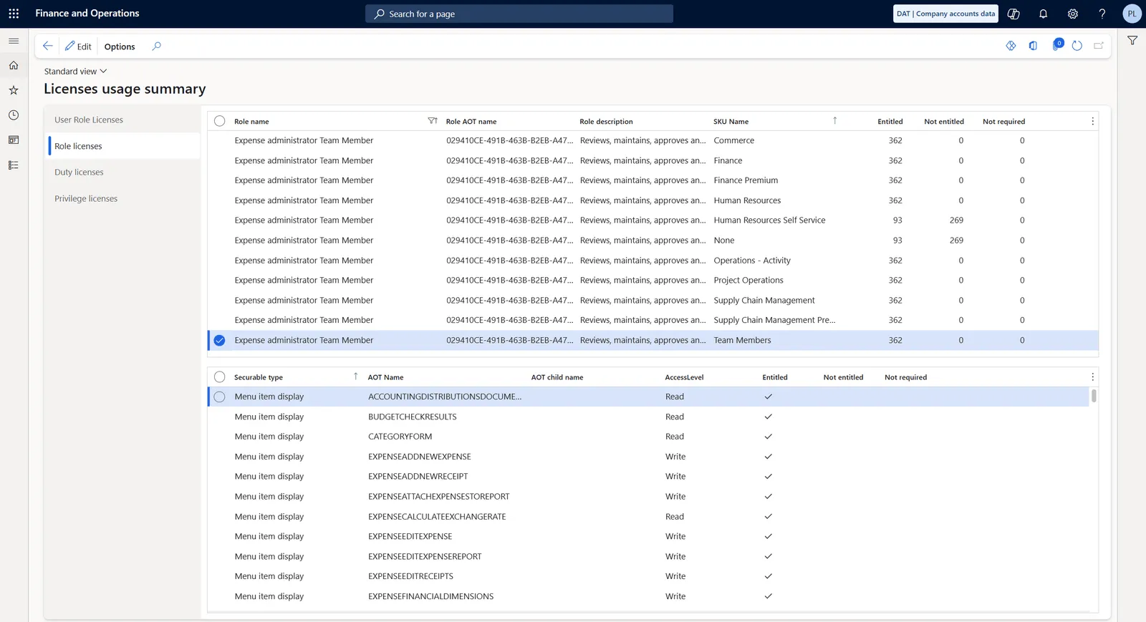Open upper grid options three dots
The image size is (1146, 622).
1092,121
